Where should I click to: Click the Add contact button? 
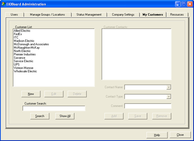click(114, 116)
